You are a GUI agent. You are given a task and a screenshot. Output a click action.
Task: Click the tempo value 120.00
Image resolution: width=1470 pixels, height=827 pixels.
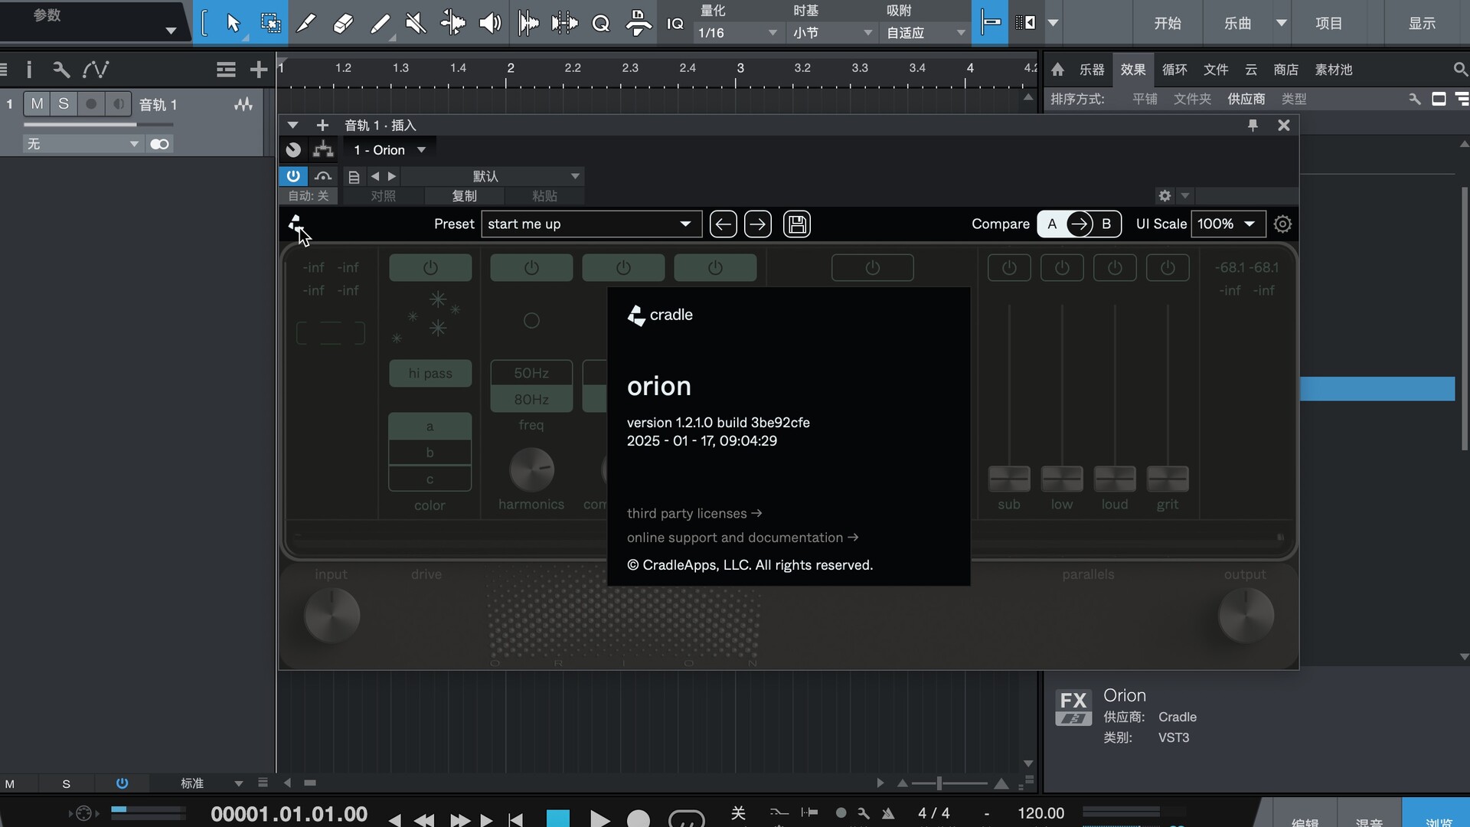1041,813
